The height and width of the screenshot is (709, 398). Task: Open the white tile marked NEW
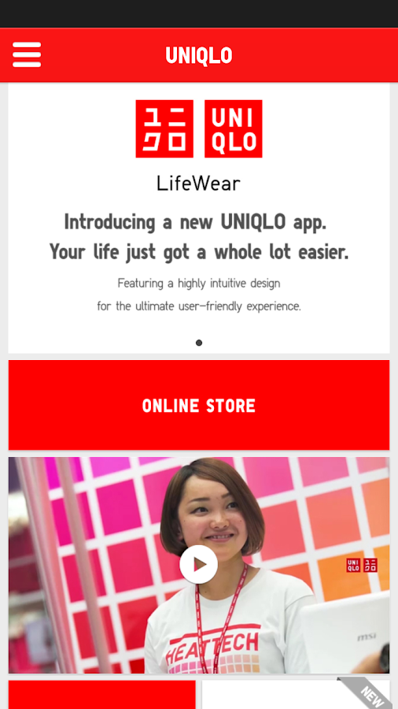[x=296, y=695]
